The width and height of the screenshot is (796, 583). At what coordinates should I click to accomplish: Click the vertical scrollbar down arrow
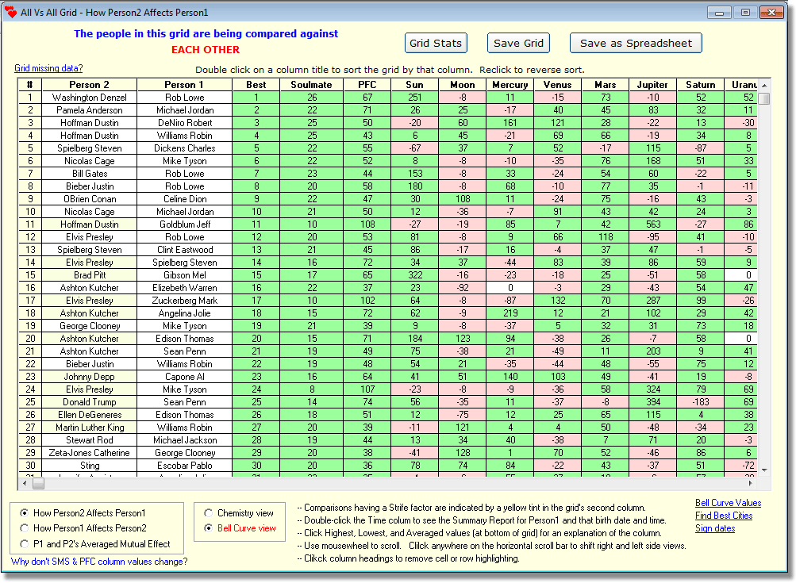coord(763,470)
